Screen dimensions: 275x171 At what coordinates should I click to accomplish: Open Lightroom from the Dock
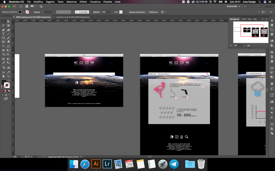tap(107, 163)
